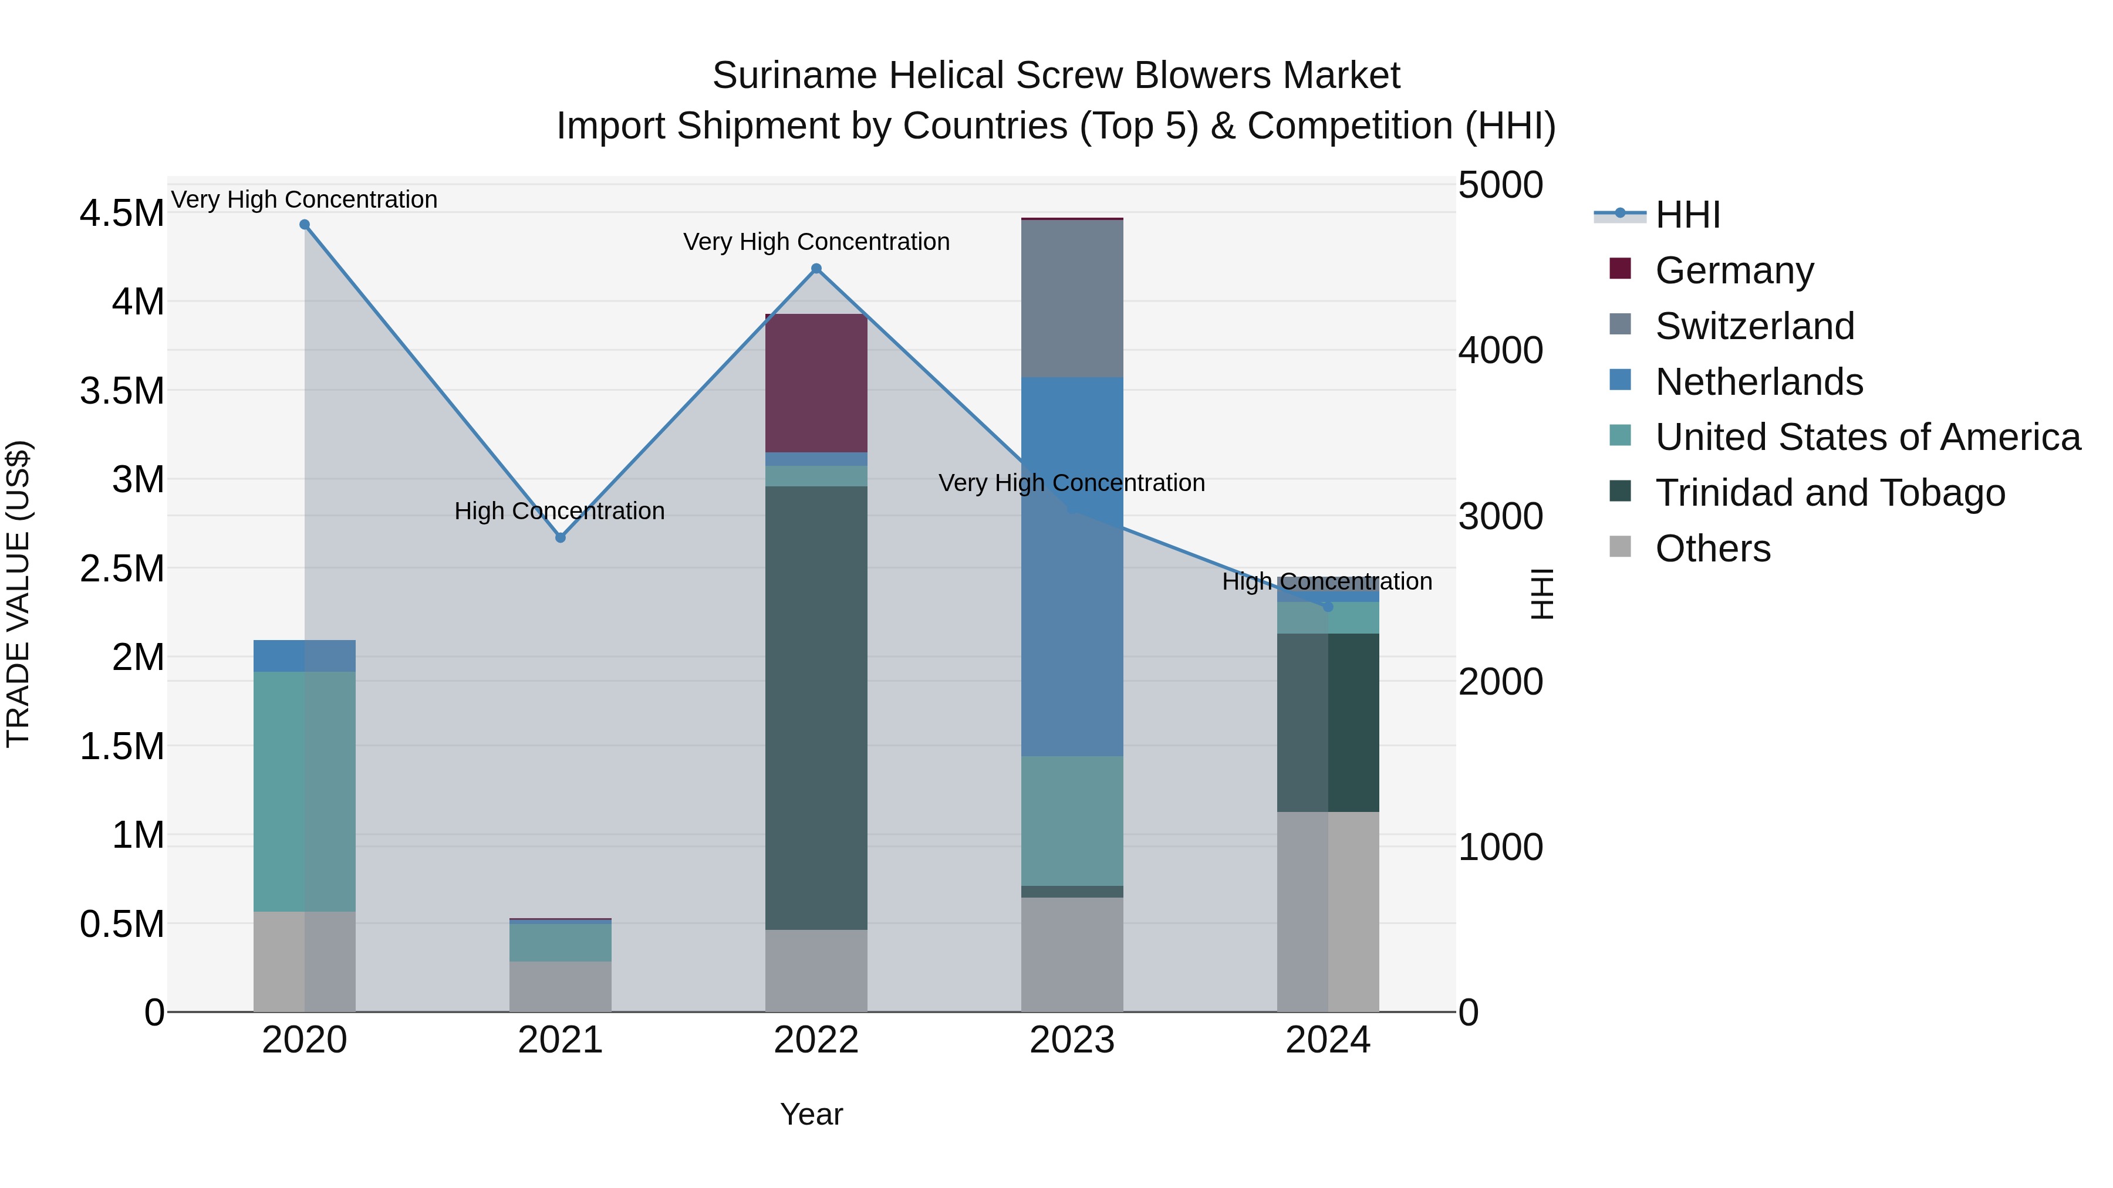Click the 2023 United States bar segment

[1072, 821]
